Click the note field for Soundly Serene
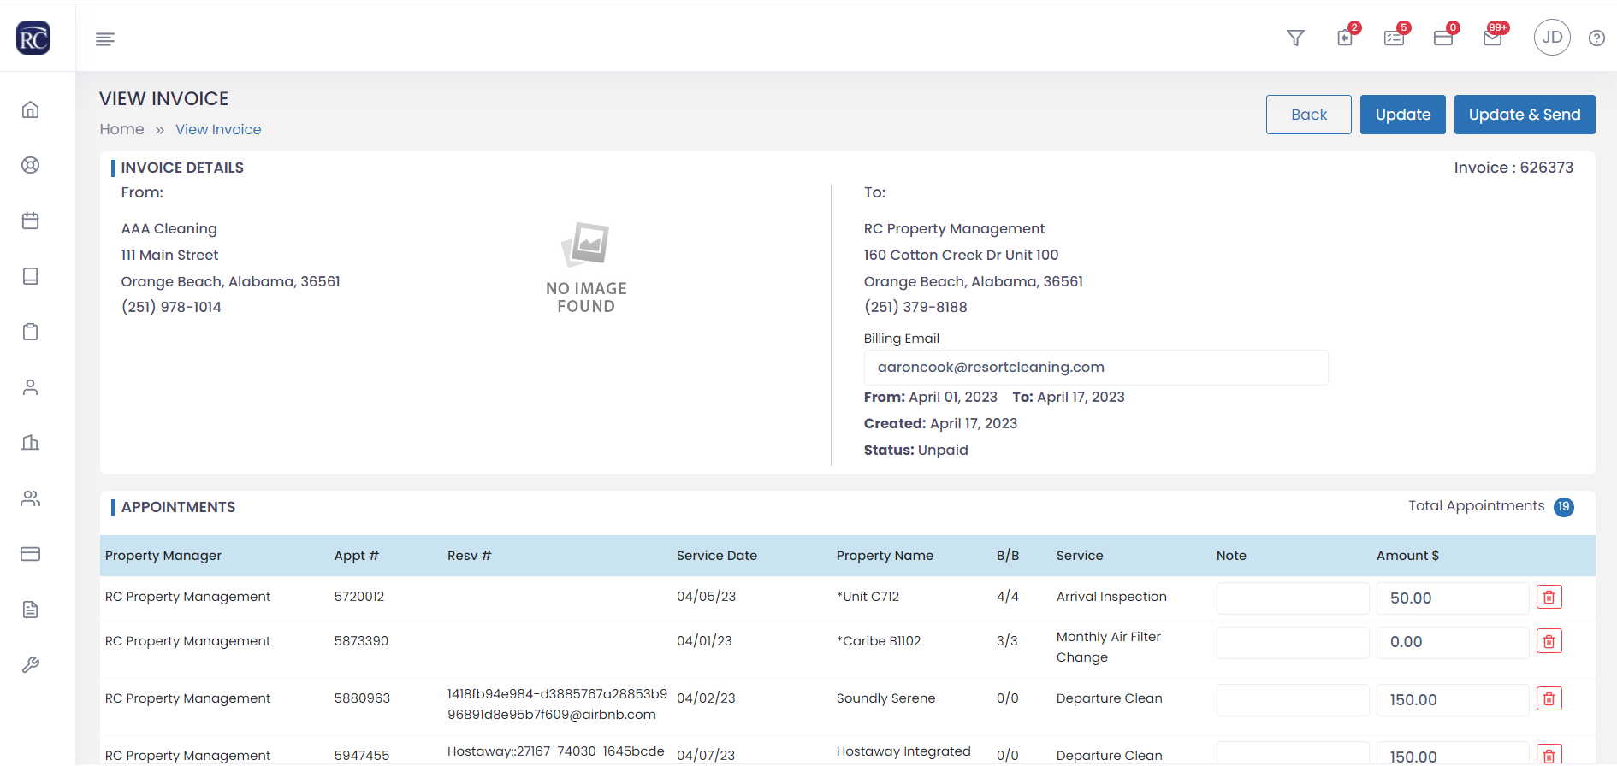Viewport: 1617px width, 766px height. 1293,700
